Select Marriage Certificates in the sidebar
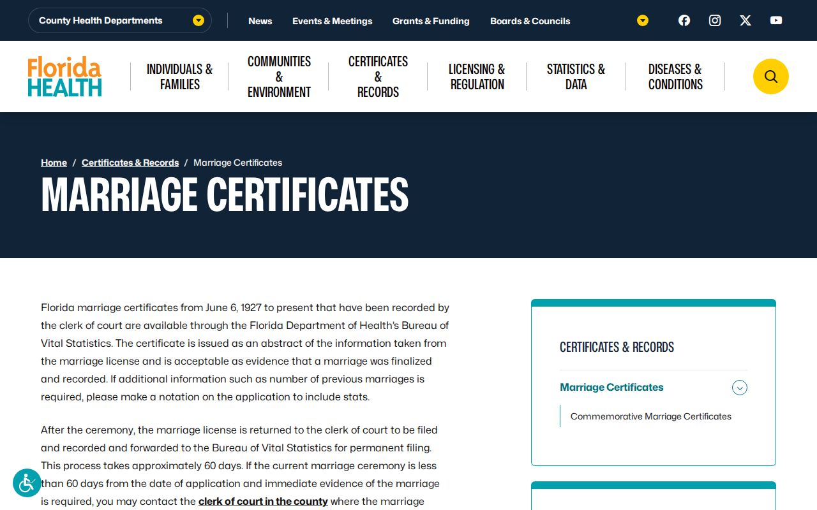This screenshot has height=510, width=817. (x=611, y=388)
